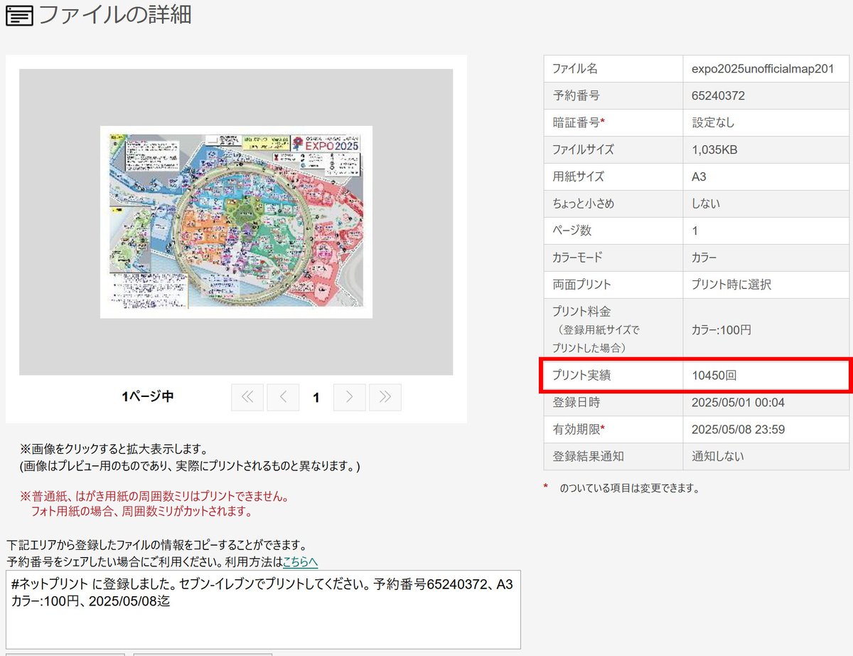Click the プリント実績 row label
853x656 pixels.
pos(581,376)
